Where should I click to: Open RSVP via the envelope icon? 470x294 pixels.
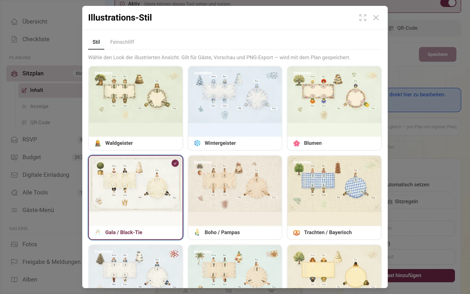click(x=14, y=139)
